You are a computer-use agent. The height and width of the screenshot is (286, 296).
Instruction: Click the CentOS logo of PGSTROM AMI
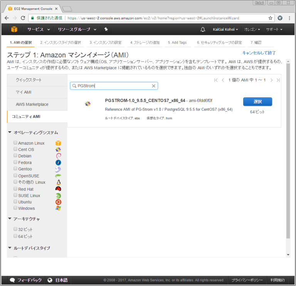point(87,104)
